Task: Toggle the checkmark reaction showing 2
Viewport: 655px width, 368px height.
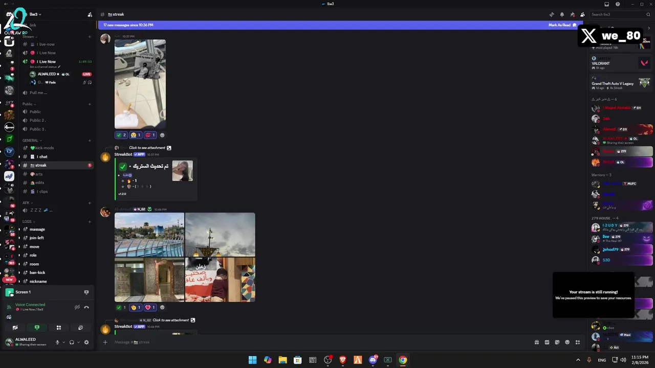Action: 121,135
